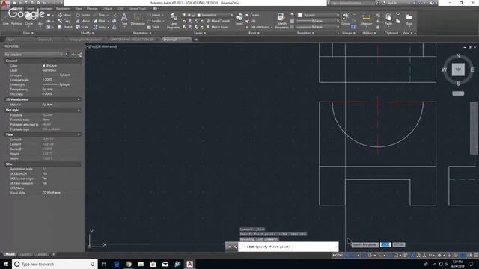Toggle group selection in the Groups panel
The image size is (479, 269).
coord(353,27)
